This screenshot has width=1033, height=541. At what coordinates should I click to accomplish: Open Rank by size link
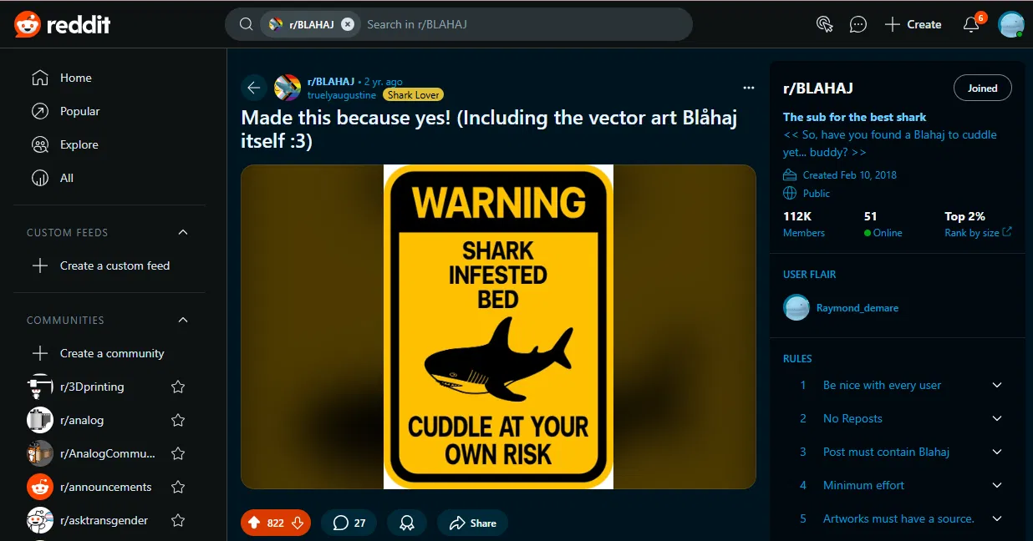978,233
